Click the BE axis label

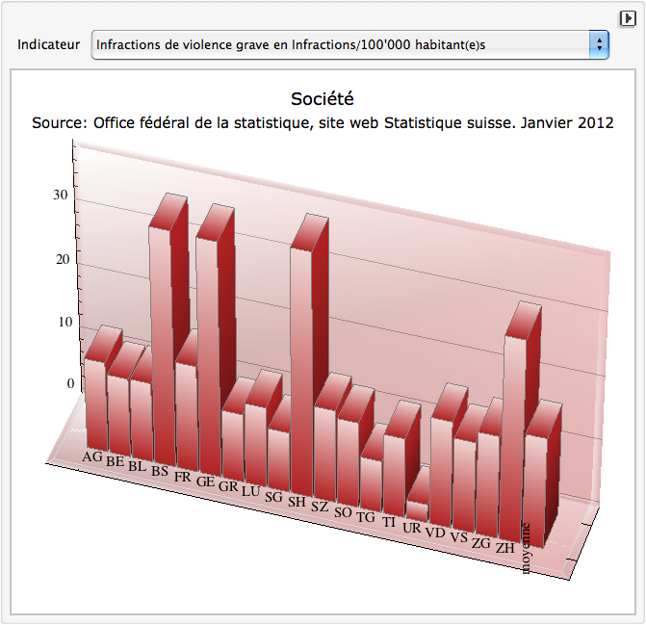(115, 461)
